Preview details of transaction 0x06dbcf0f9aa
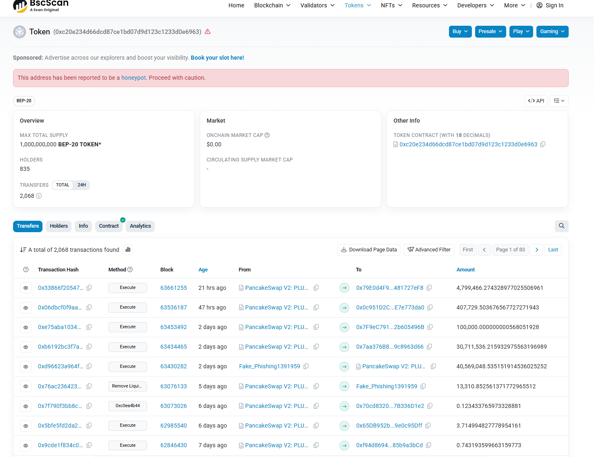Screen dimensions: 594x457 point(26,308)
